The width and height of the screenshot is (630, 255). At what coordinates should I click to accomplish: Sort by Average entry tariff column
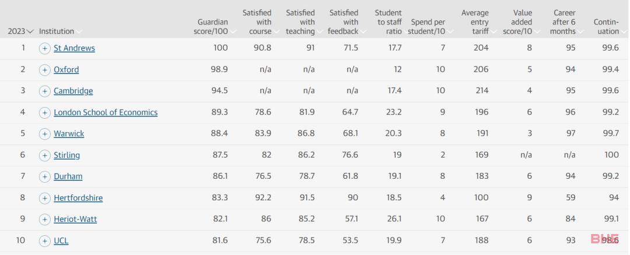[477, 22]
